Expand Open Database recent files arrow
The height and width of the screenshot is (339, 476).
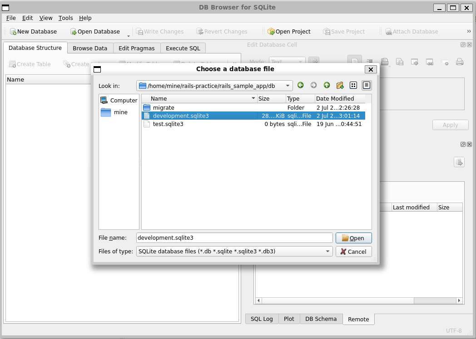click(x=129, y=36)
